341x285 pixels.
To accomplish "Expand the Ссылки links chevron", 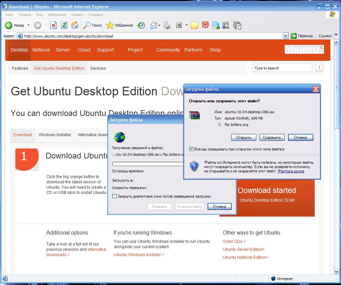I will click(x=336, y=35).
